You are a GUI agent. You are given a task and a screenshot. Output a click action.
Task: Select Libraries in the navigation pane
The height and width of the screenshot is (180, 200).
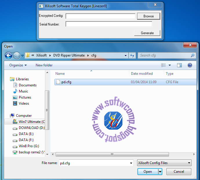pos(22,79)
